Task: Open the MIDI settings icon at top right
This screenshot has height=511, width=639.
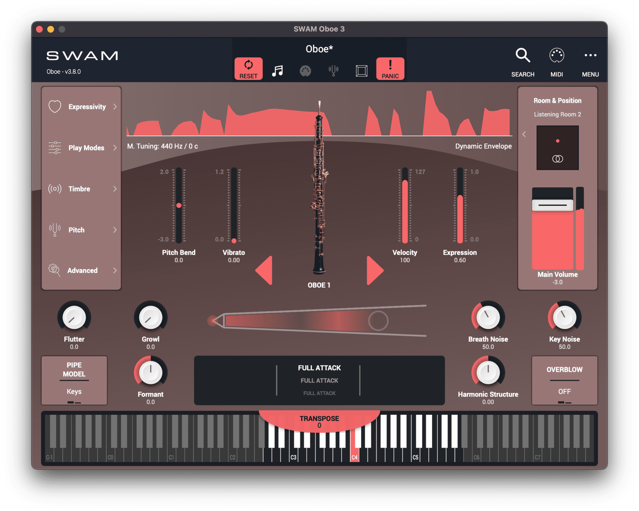Action: point(556,56)
